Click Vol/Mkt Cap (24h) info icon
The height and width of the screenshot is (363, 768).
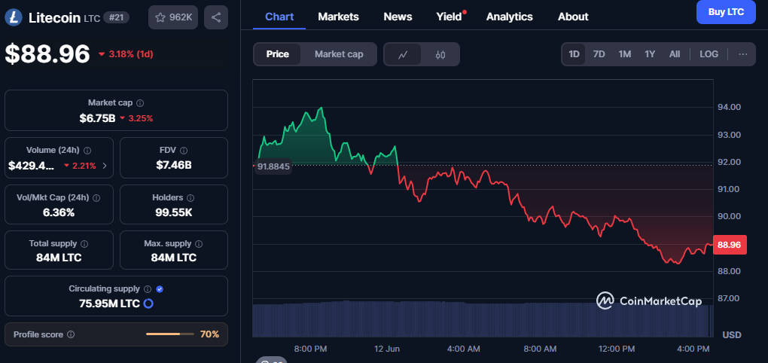96,198
